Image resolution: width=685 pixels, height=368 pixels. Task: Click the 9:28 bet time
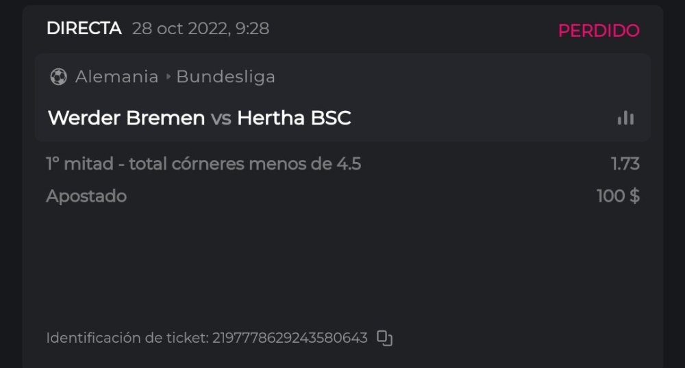253,29
